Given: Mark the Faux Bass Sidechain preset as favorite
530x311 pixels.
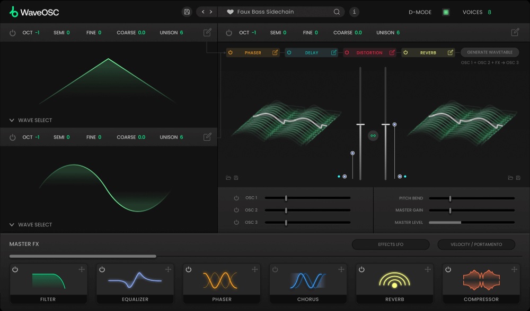Looking at the screenshot, I should [x=229, y=12].
